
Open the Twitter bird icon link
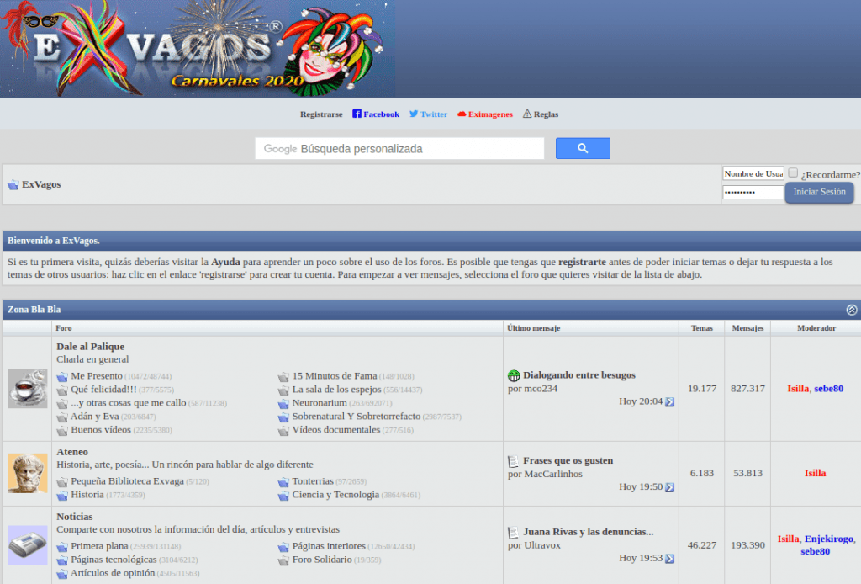point(414,114)
